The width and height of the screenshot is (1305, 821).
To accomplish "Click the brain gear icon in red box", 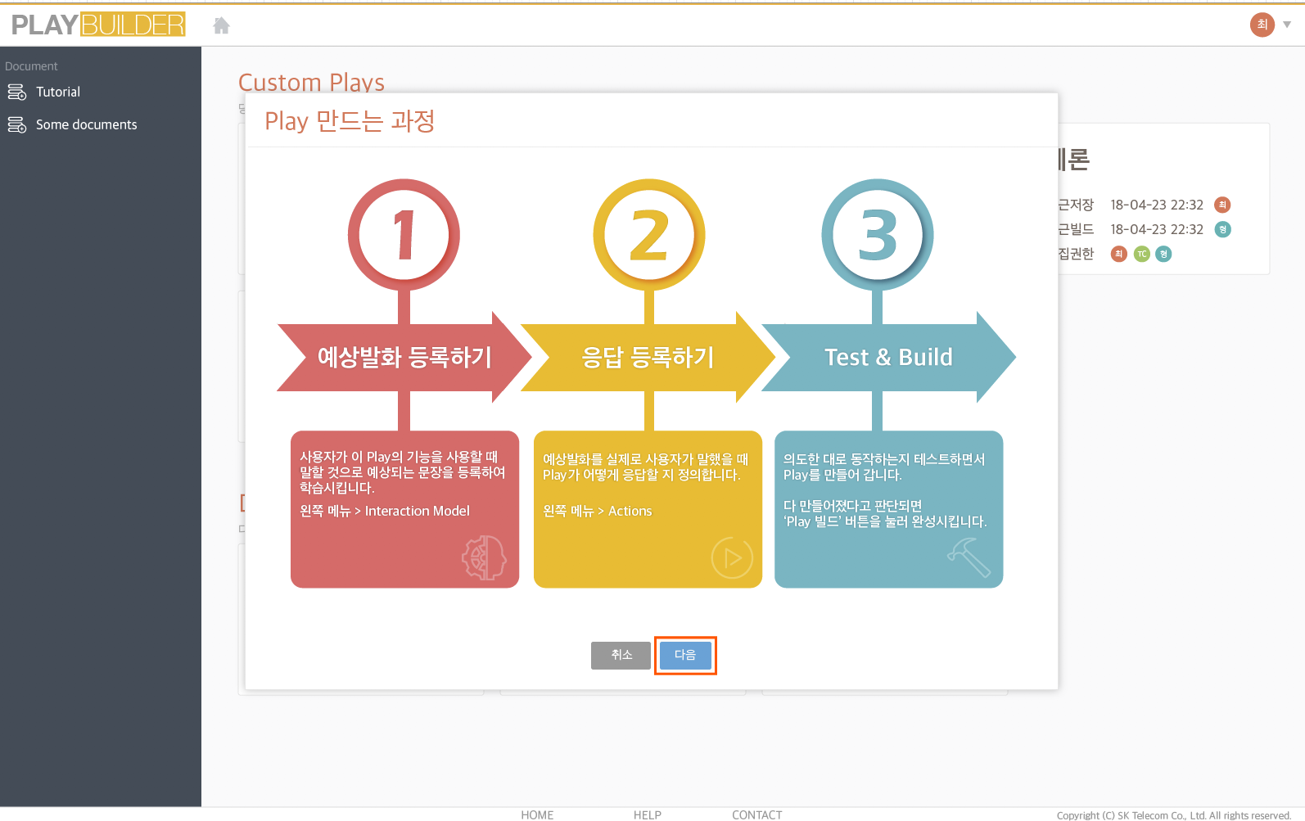I will tap(484, 557).
